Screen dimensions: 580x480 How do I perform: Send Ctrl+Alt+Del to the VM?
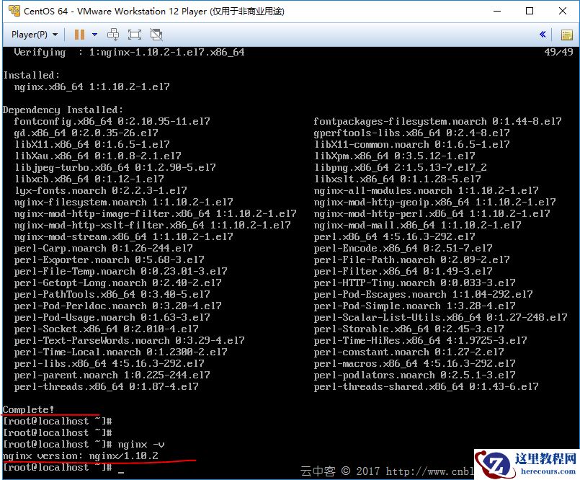[x=113, y=35]
